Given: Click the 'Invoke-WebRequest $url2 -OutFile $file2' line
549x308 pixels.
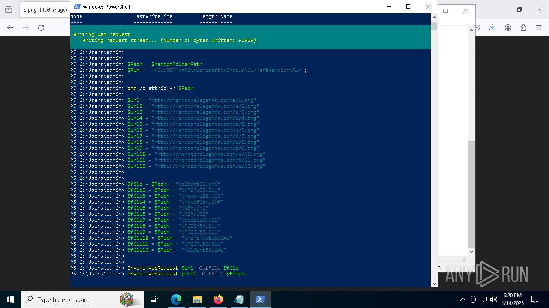Looking at the screenshot, I should click(186, 274).
